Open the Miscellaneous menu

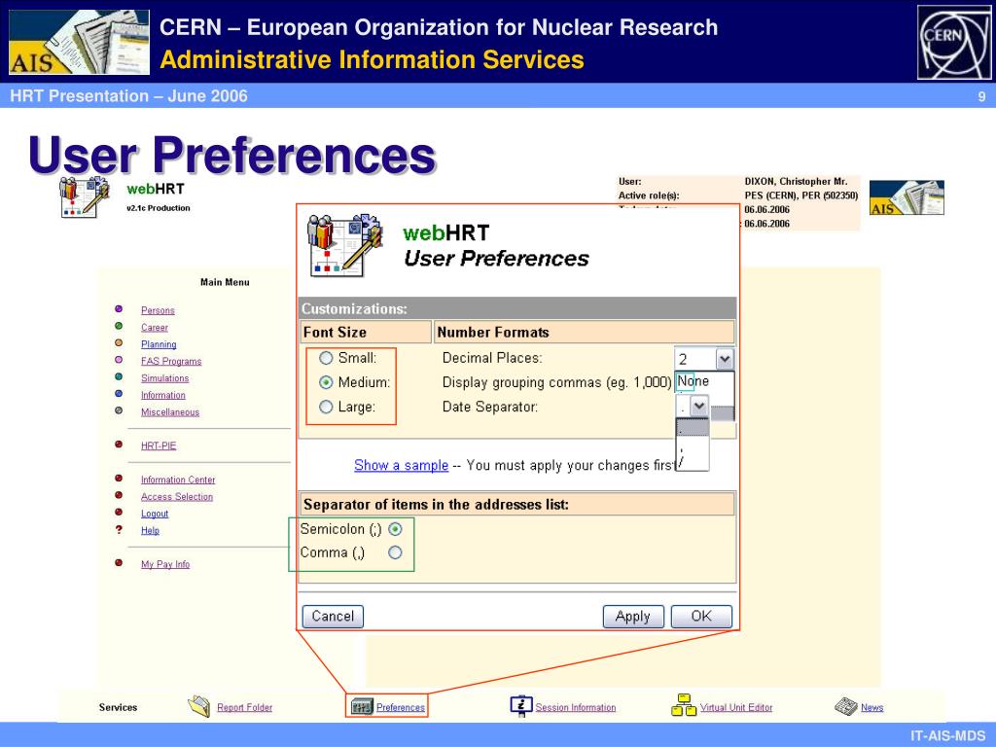point(170,412)
